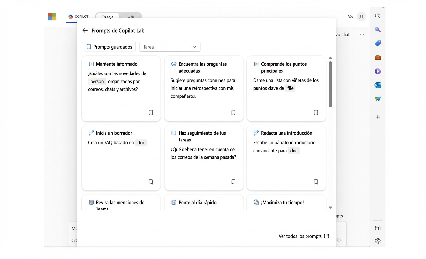
Task: Open Drop from the Edge sidebar
Action: tap(378, 98)
